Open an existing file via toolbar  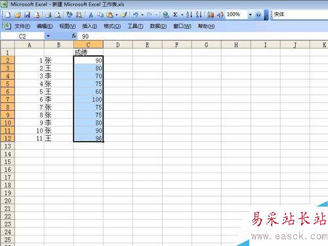18,14
